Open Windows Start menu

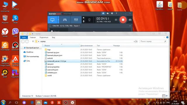click(3, 102)
